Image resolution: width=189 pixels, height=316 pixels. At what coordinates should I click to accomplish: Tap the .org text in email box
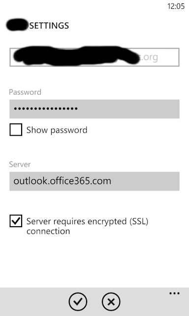pyautogui.click(x=150, y=58)
